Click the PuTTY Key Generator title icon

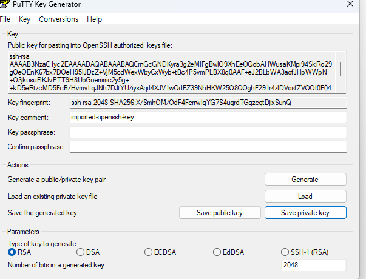click(x=4, y=4)
